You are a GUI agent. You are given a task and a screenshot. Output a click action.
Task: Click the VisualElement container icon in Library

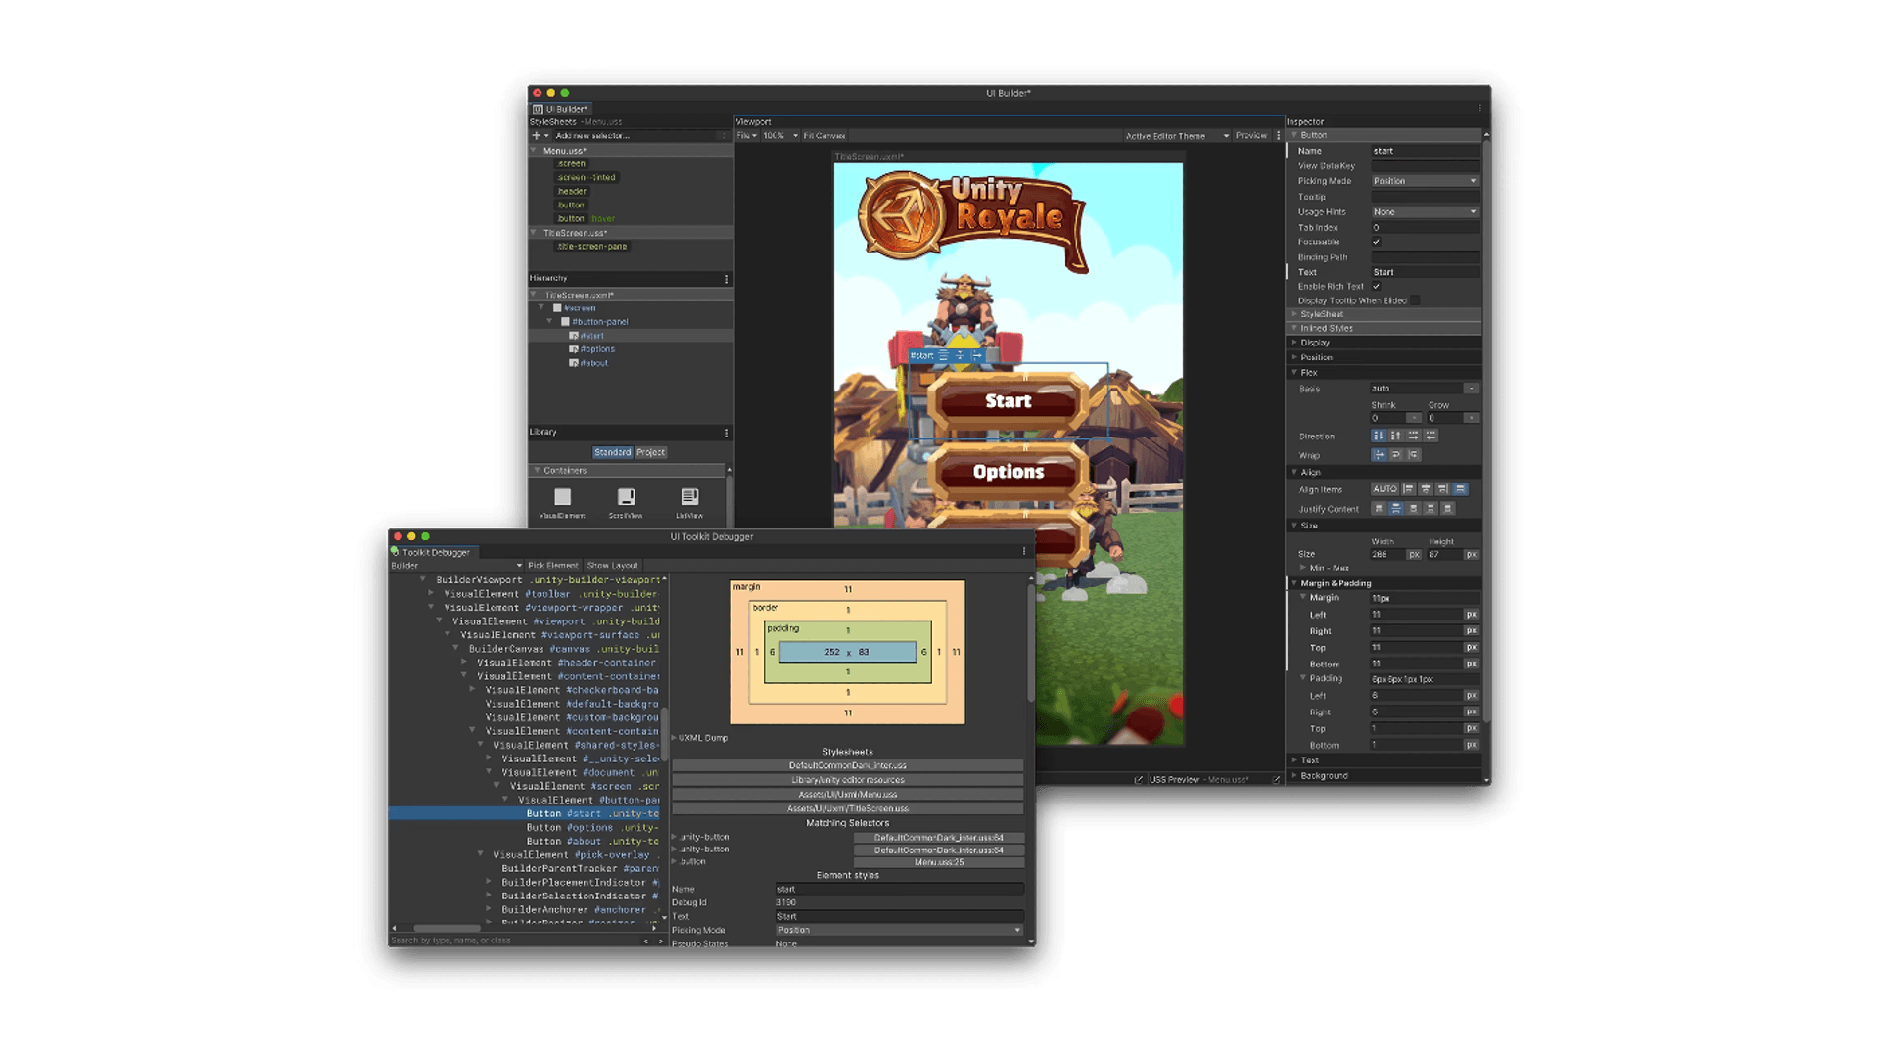562,497
